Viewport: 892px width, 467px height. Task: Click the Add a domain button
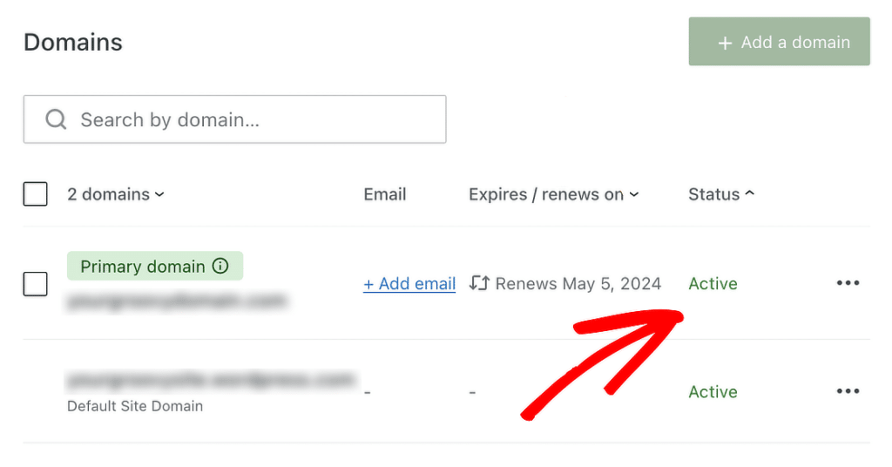[779, 42]
